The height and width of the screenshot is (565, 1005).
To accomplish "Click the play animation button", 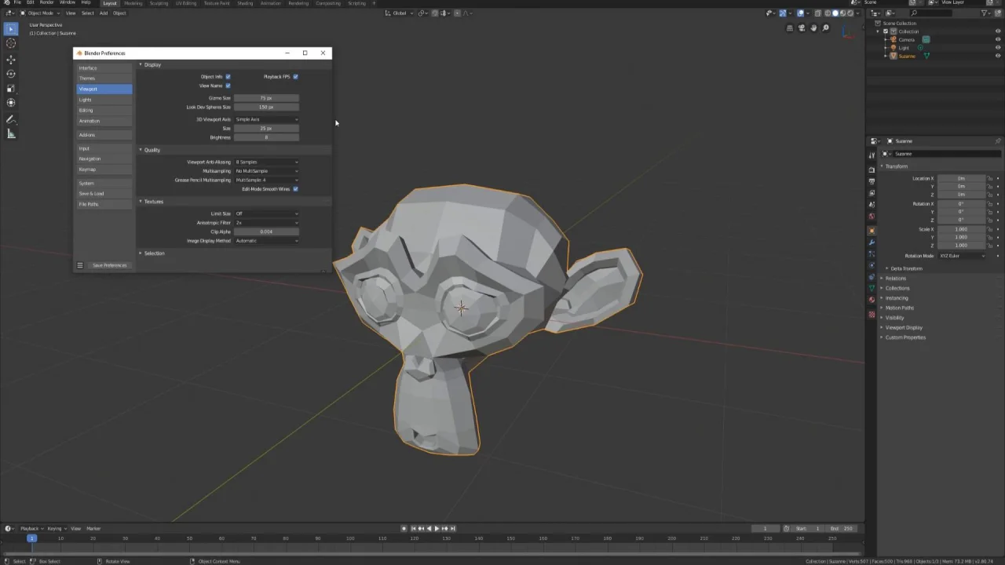I will coord(437,528).
